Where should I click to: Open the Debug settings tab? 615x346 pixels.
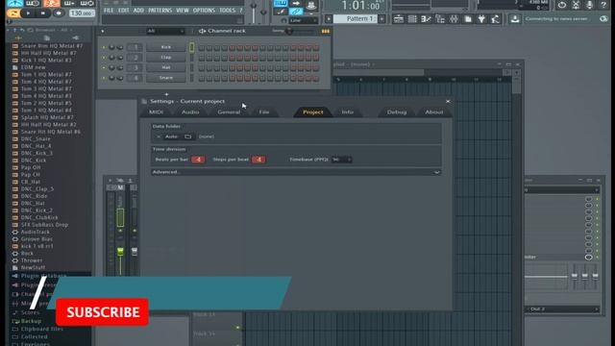click(397, 112)
